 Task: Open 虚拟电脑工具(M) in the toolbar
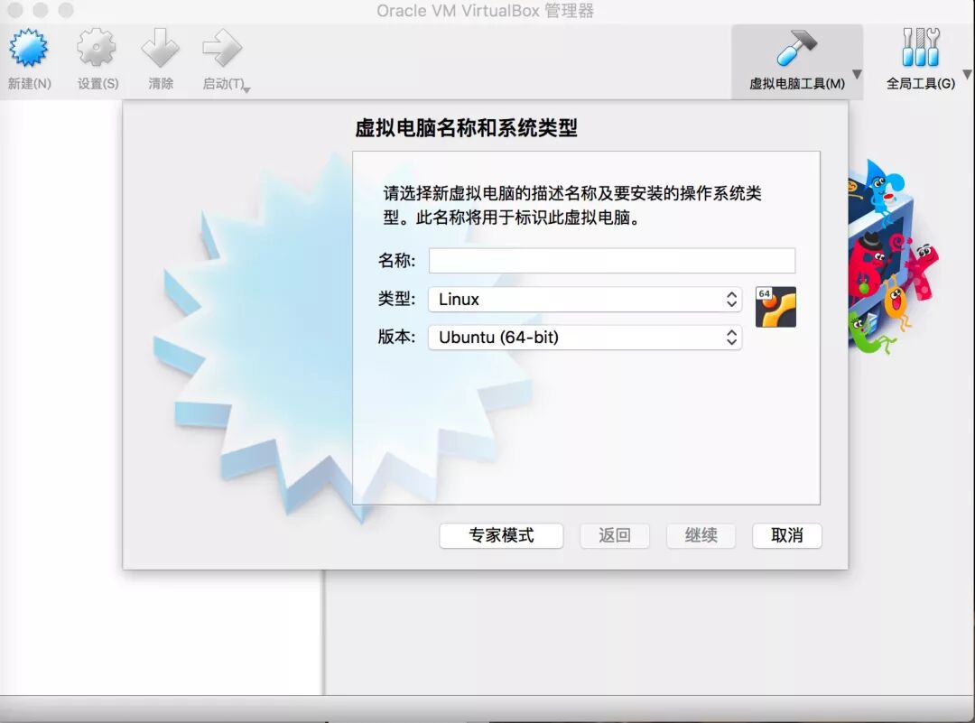(x=799, y=60)
